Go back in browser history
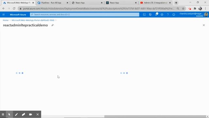This screenshot has height=118, width=209. tap(4, 9)
